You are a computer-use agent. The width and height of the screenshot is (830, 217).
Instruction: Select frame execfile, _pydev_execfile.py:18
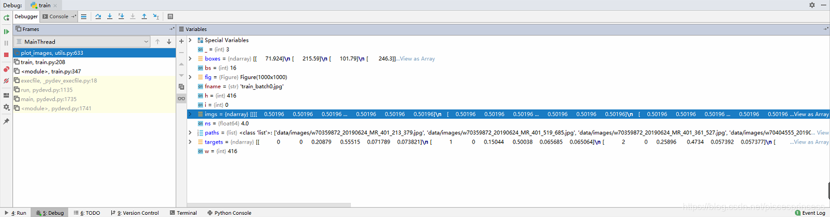(94, 80)
